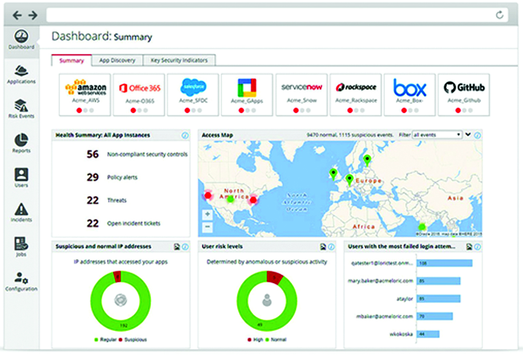Click red status dot under Acme_Github

458,110
